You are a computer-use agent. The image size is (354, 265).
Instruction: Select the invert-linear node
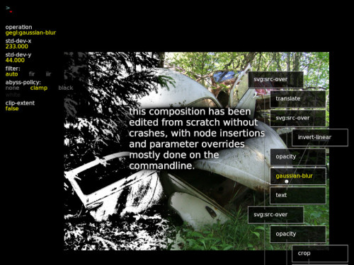click(x=320, y=137)
